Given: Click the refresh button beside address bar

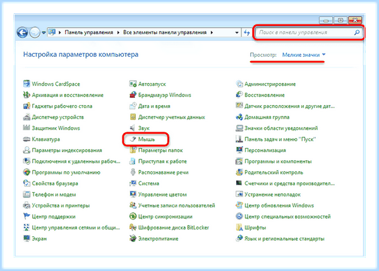Looking at the screenshot, I should point(246,33).
